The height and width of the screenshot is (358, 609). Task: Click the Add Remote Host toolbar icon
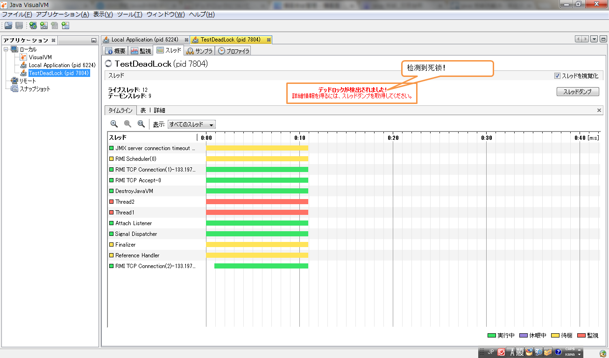click(x=33, y=26)
